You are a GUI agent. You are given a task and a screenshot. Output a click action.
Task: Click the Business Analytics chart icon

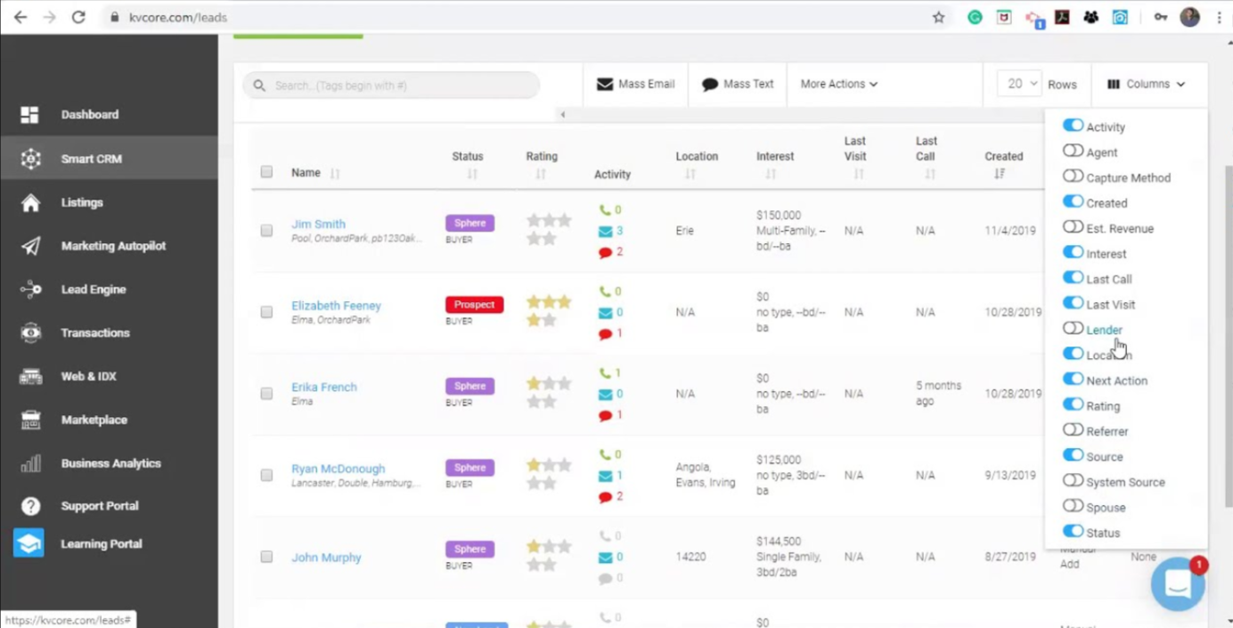tap(30, 463)
